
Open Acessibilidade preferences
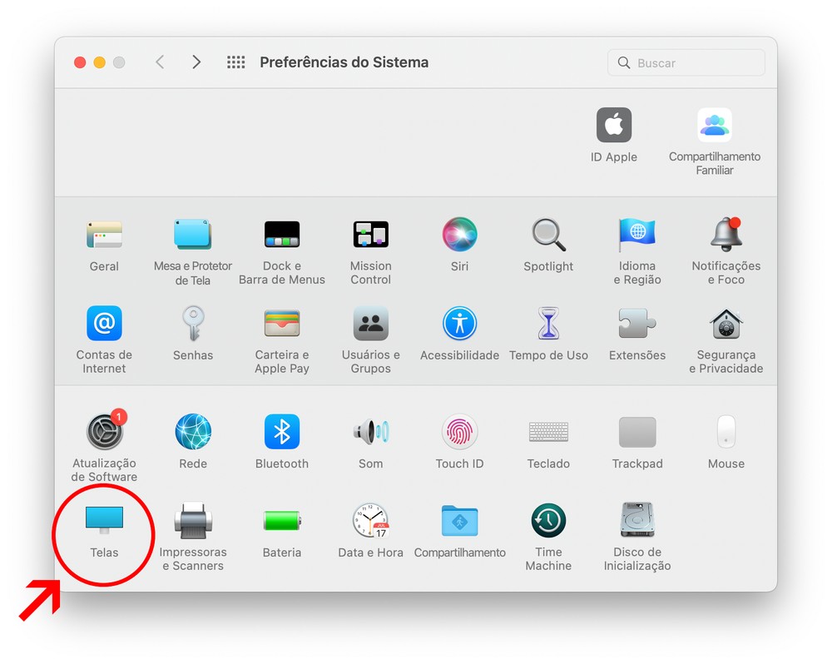(x=459, y=323)
